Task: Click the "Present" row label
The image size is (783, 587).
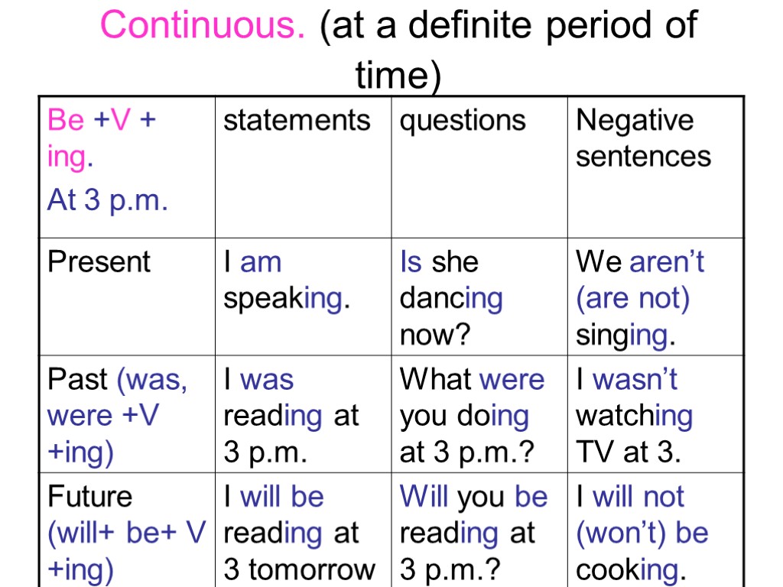Action: pyautogui.click(x=99, y=262)
